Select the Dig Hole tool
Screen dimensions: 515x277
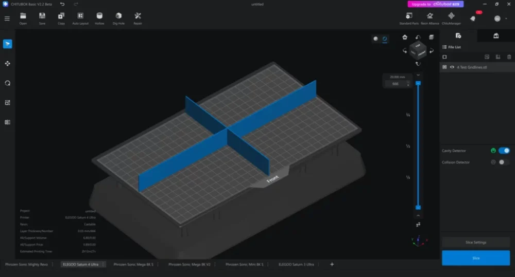118,18
